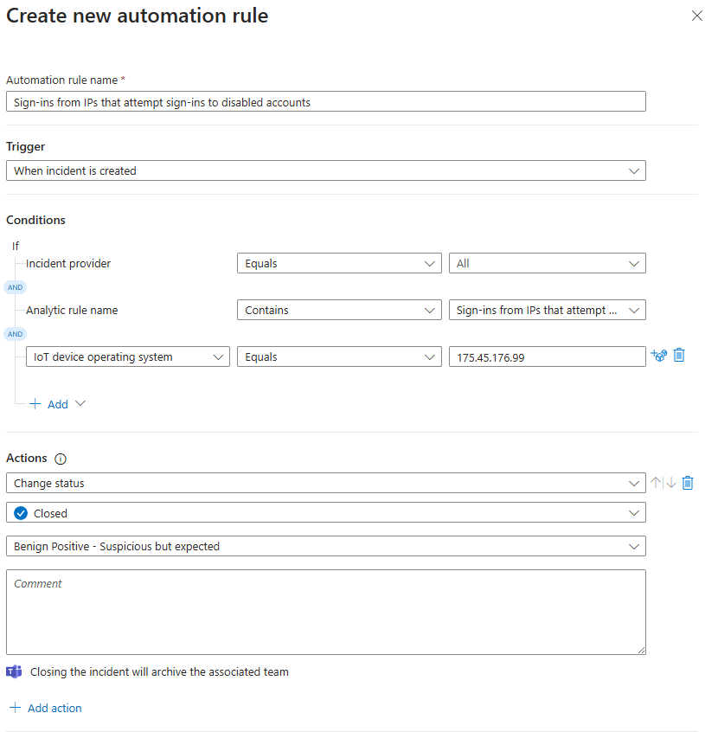Open the Incident provider operator dropdown
The height and width of the screenshot is (732, 705).
pos(338,264)
